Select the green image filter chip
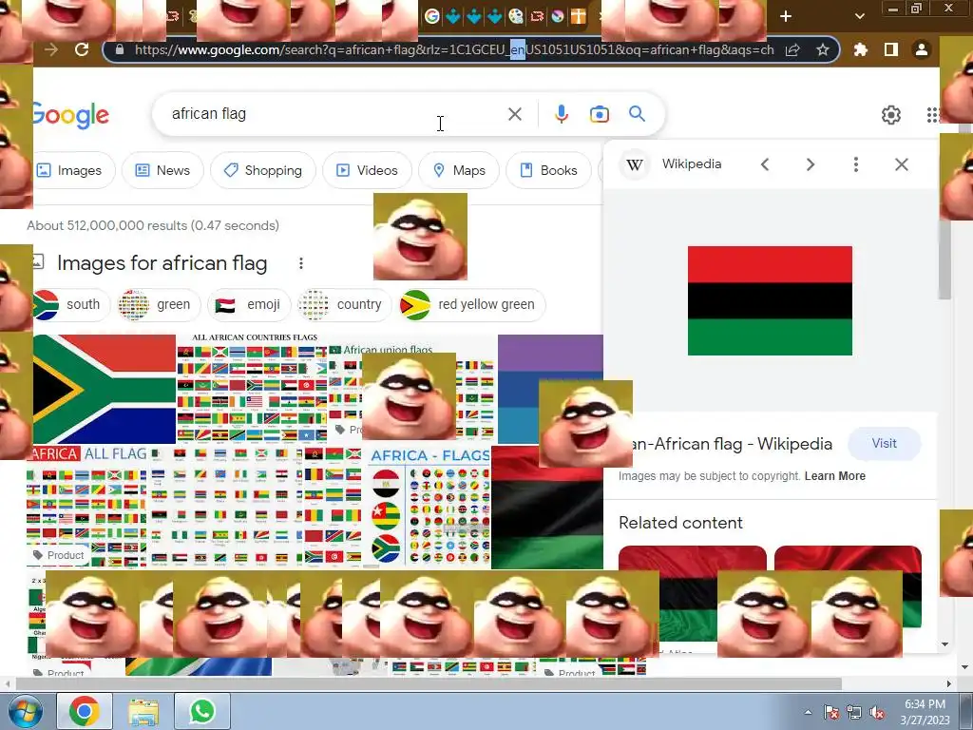The image size is (973, 730). (x=160, y=305)
